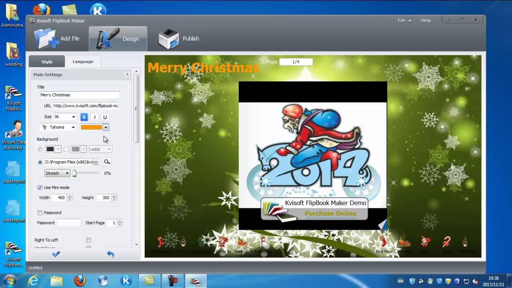
Task: Click the magnifier browse background image button
Action: coord(107,162)
